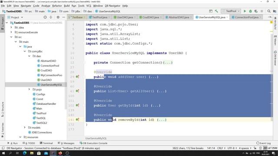Start debugging with the bug icon
Image resolution: width=278 pixels, height=156 pixels.
[x=250, y=11]
